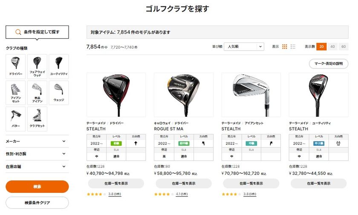Choose the パター club type icon

coord(15,119)
